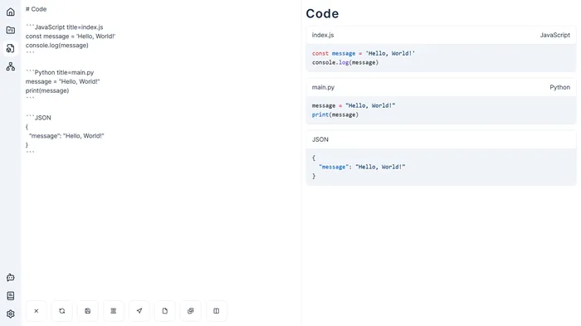Click the send paper-plane toolbar icon
The width and height of the screenshot is (581, 326).
[x=139, y=311]
